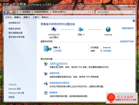
Task: Click the Control Panel icon in address bar
Action: 17,12
